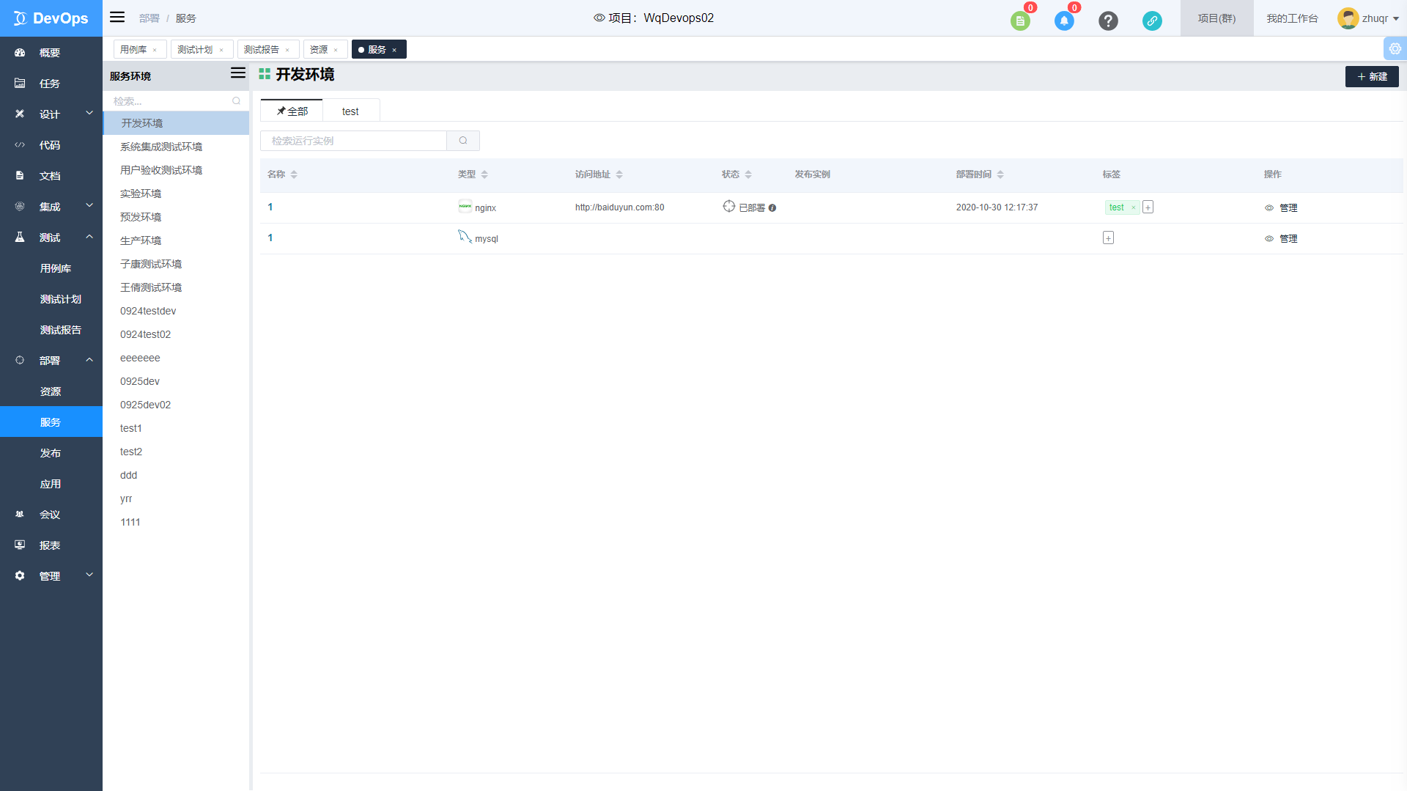Open the baiduyun.com:80 address link
The width and height of the screenshot is (1407, 791).
[x=619, y=207]
